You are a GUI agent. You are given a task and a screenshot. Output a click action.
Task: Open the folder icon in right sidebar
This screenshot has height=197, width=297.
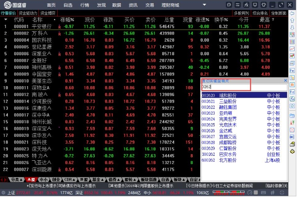tap(292, 115)
